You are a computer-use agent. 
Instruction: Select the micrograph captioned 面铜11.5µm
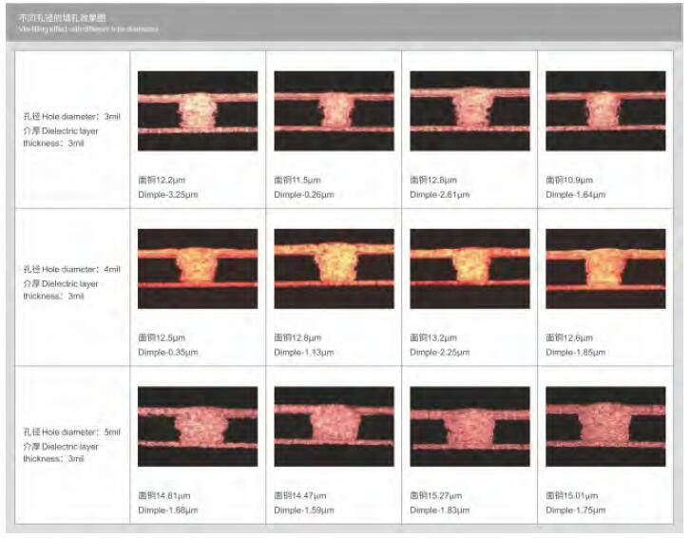[334, 110]
